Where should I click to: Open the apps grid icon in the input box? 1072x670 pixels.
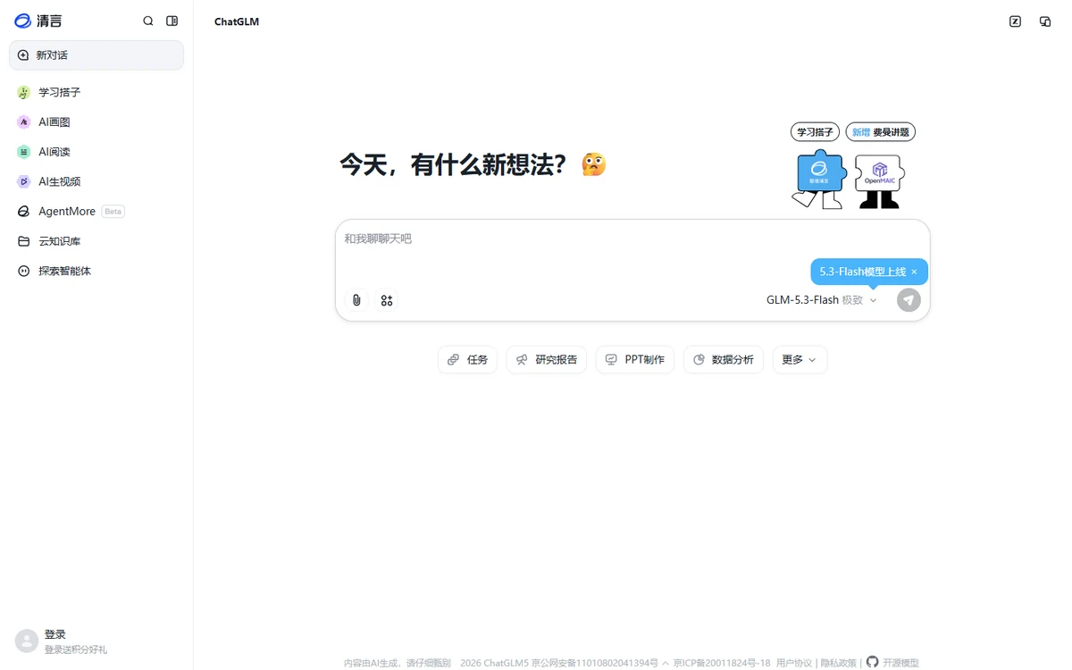click(387, 300)
